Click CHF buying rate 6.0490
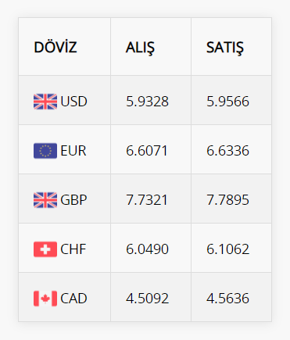Viewport: 290px width, 340px height. [x=148, y=249]
